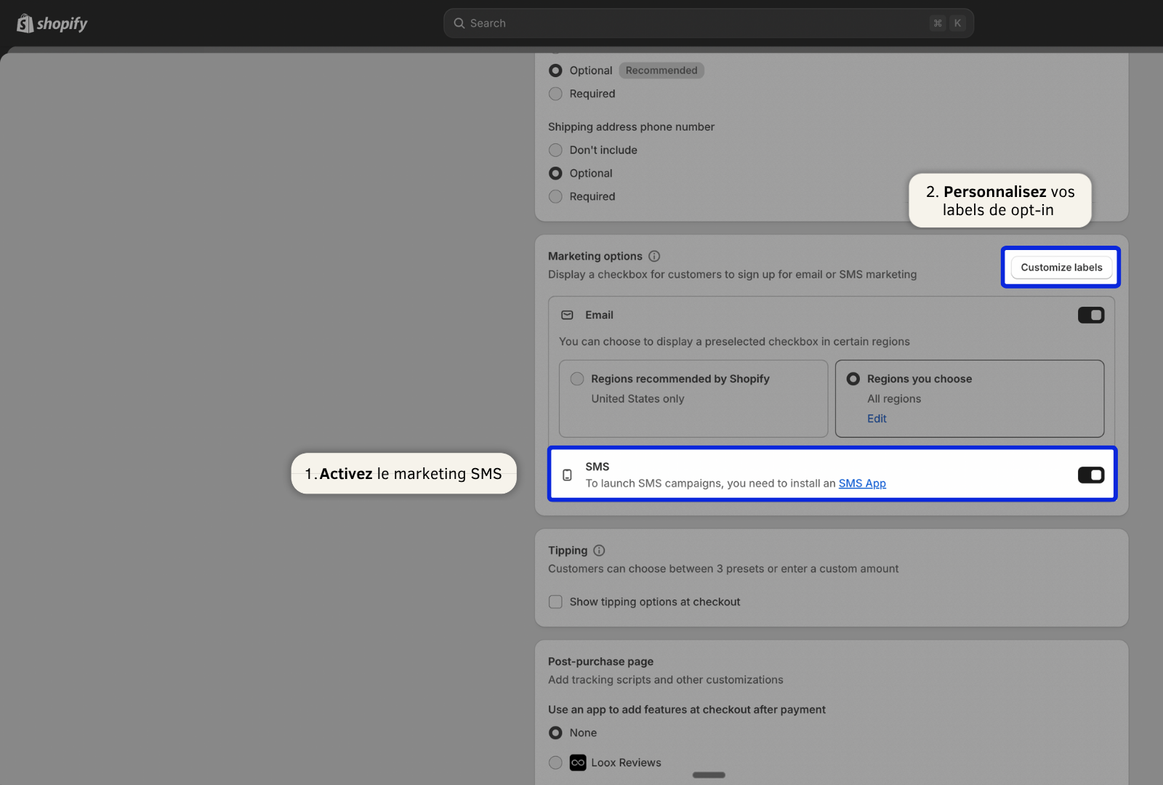The width and height of the screenshot is (1163, 785).
Task: Click the Marketing options info icon
Action: (654, 256)
